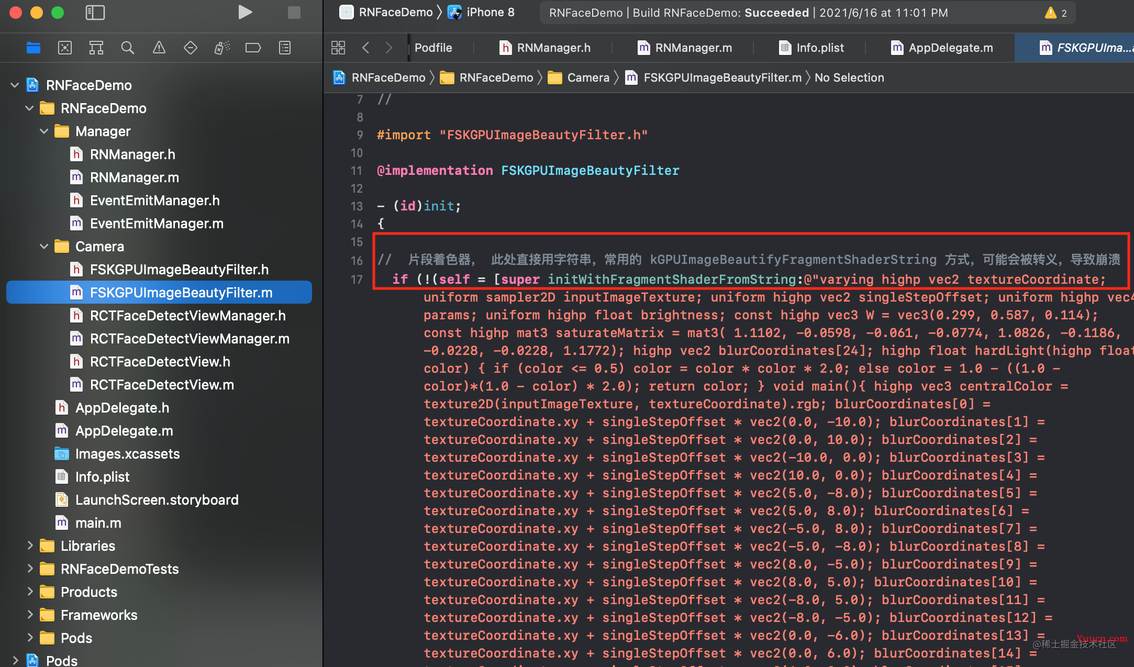The image size is (1134, 667).
Task: Open the Issue navigator warning icon
Action: [159, 48]
